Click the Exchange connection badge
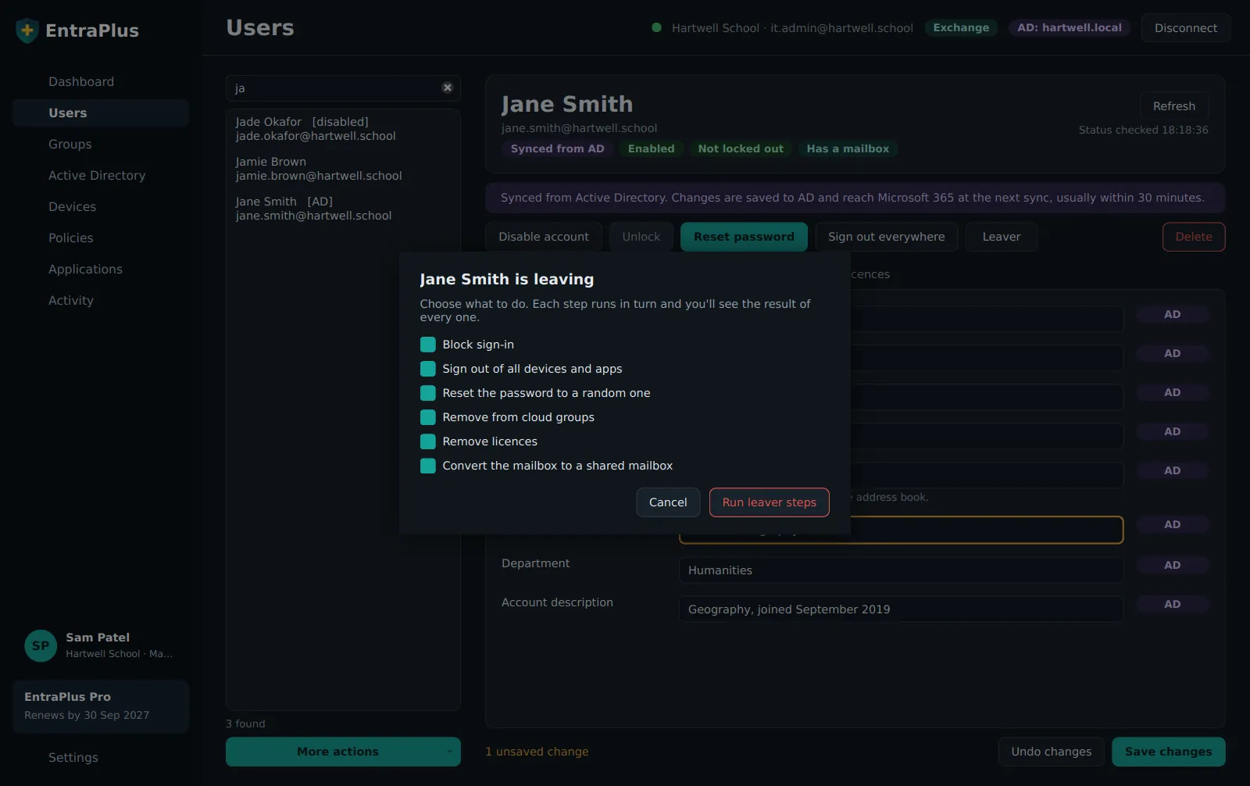The height and width of the screenshot is (786, 1250). 961,28
